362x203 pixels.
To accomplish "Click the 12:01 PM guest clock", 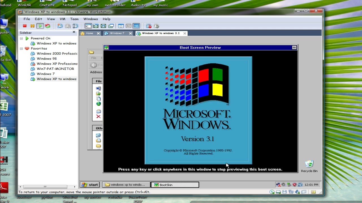I will click(x=311, y=185).
